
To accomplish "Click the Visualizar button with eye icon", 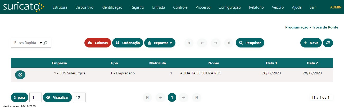I will (x=57, y=97).
